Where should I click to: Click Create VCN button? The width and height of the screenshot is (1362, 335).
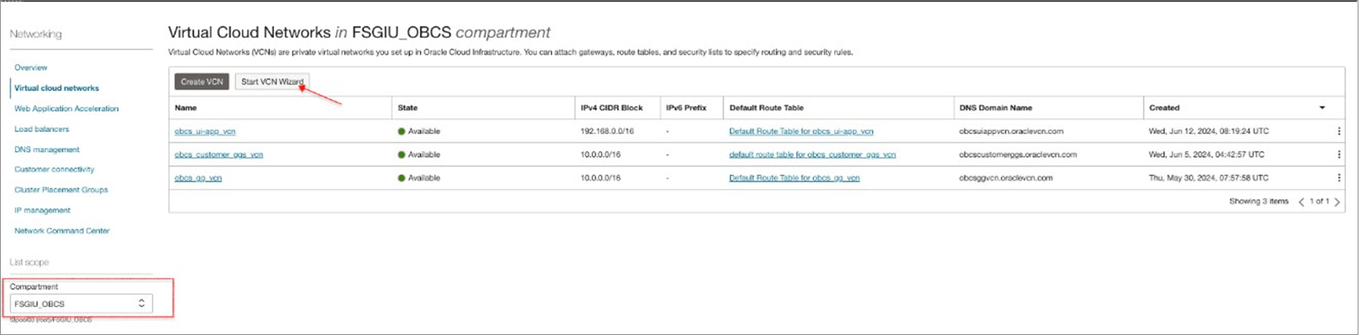[x=202, y=82]
